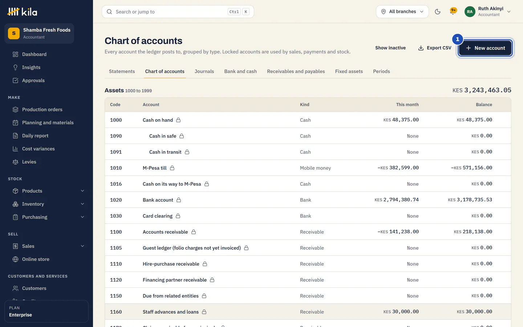The image size is (523, 327).
Task: Open Shamba Fresh Foods company switcher
Action: tap(39, 33)
